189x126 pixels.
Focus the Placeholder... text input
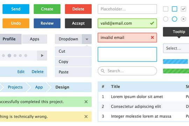[127, 9]
